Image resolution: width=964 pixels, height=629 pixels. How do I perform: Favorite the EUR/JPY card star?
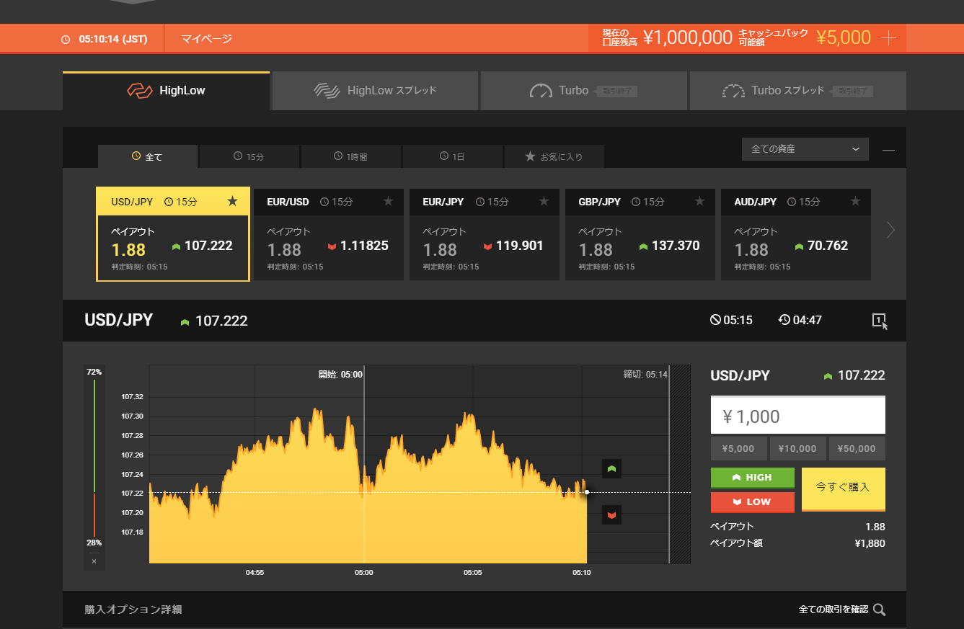point(544,201)
